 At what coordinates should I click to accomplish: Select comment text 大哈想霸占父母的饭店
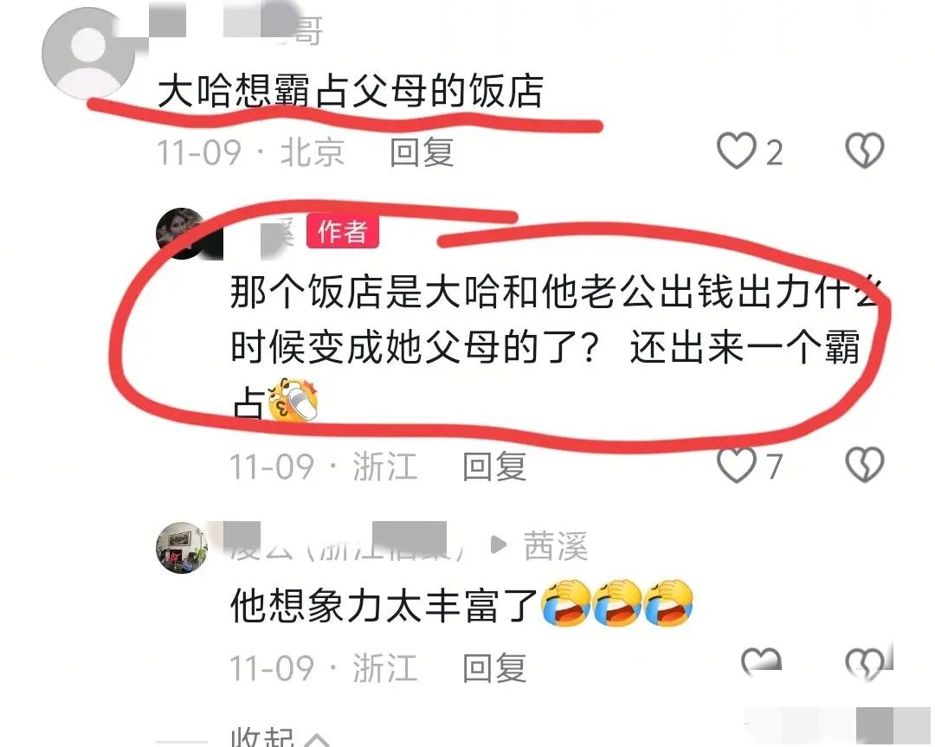351,91
